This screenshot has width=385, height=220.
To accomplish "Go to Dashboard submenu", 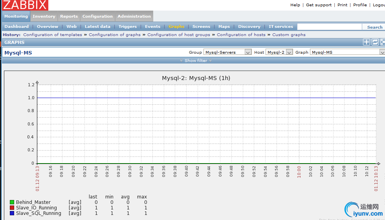I will (16, 26).
